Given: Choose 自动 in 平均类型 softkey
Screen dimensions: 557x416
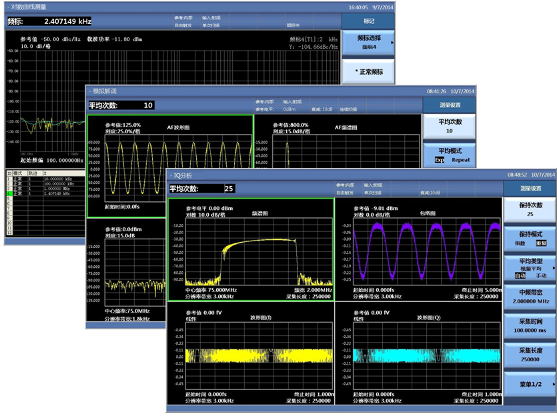Looking at the screenshot, I should (520, 276).
